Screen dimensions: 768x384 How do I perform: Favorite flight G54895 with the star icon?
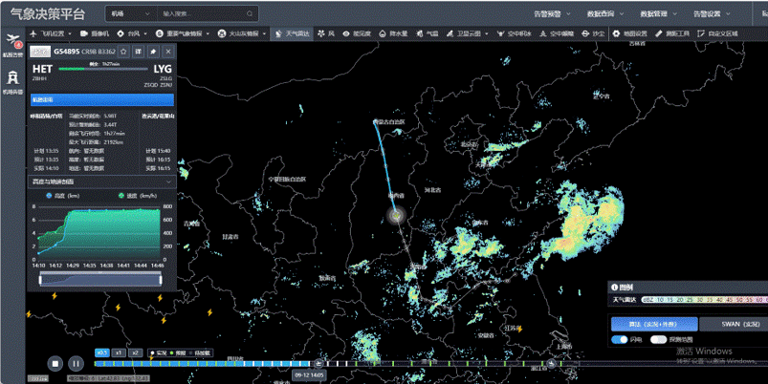click(124, 52)
